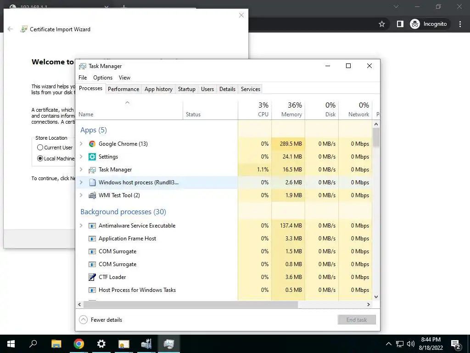Screen dimensions: 470x353
Task: Open the volume control in system tray
Action: pos(411,344)
